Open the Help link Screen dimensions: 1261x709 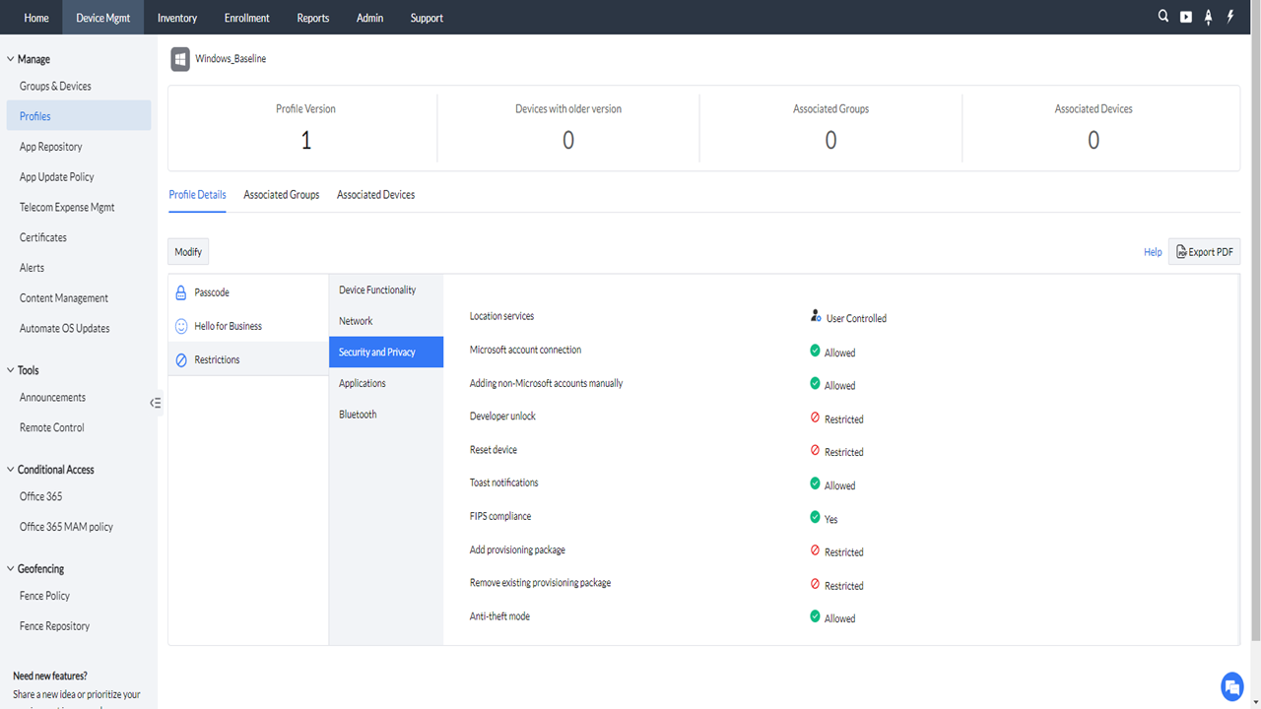(1153, 252)
